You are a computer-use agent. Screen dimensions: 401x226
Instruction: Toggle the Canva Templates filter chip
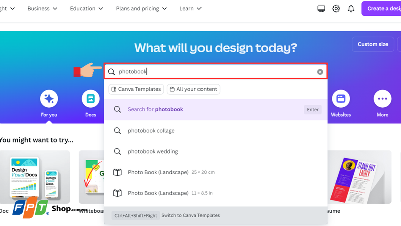pos(136,89)
